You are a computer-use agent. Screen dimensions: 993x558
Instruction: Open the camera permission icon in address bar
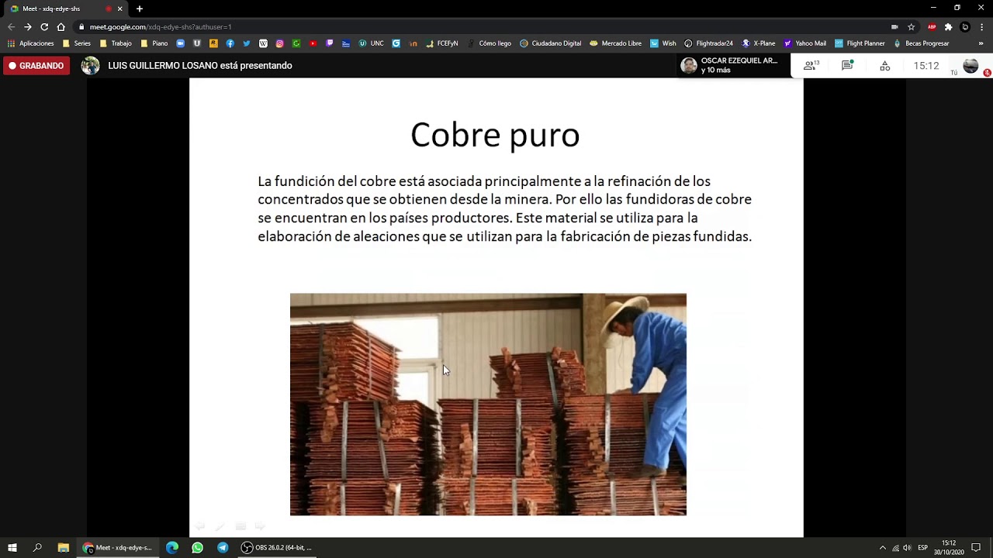894,26
